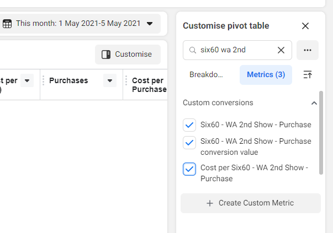Click 'Six60 - WA 2nd Show - Purchase conversion value' label
The height and width of the screenshot is (233, 333).
pos(256,147)
